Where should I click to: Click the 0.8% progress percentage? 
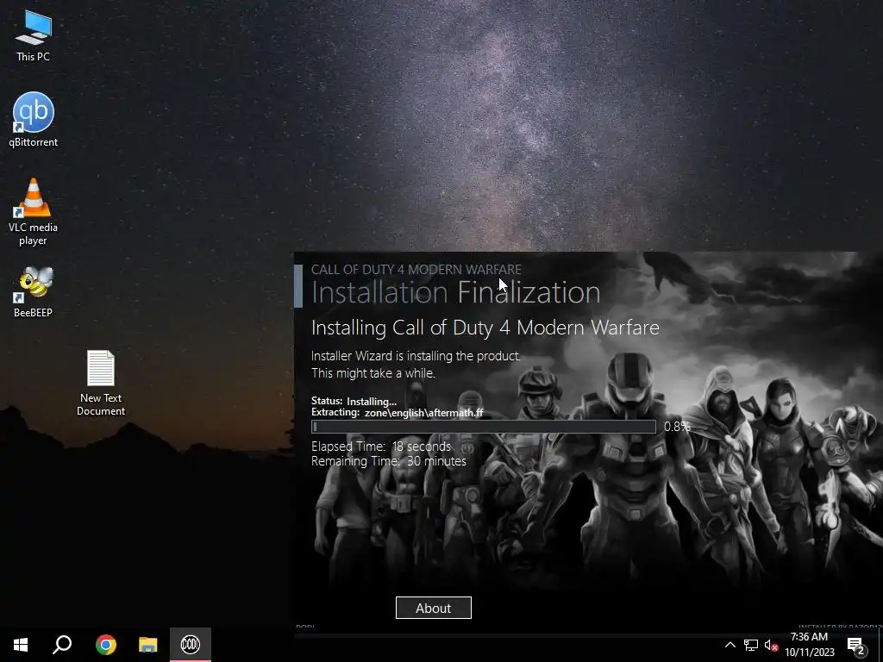(677, 427)
